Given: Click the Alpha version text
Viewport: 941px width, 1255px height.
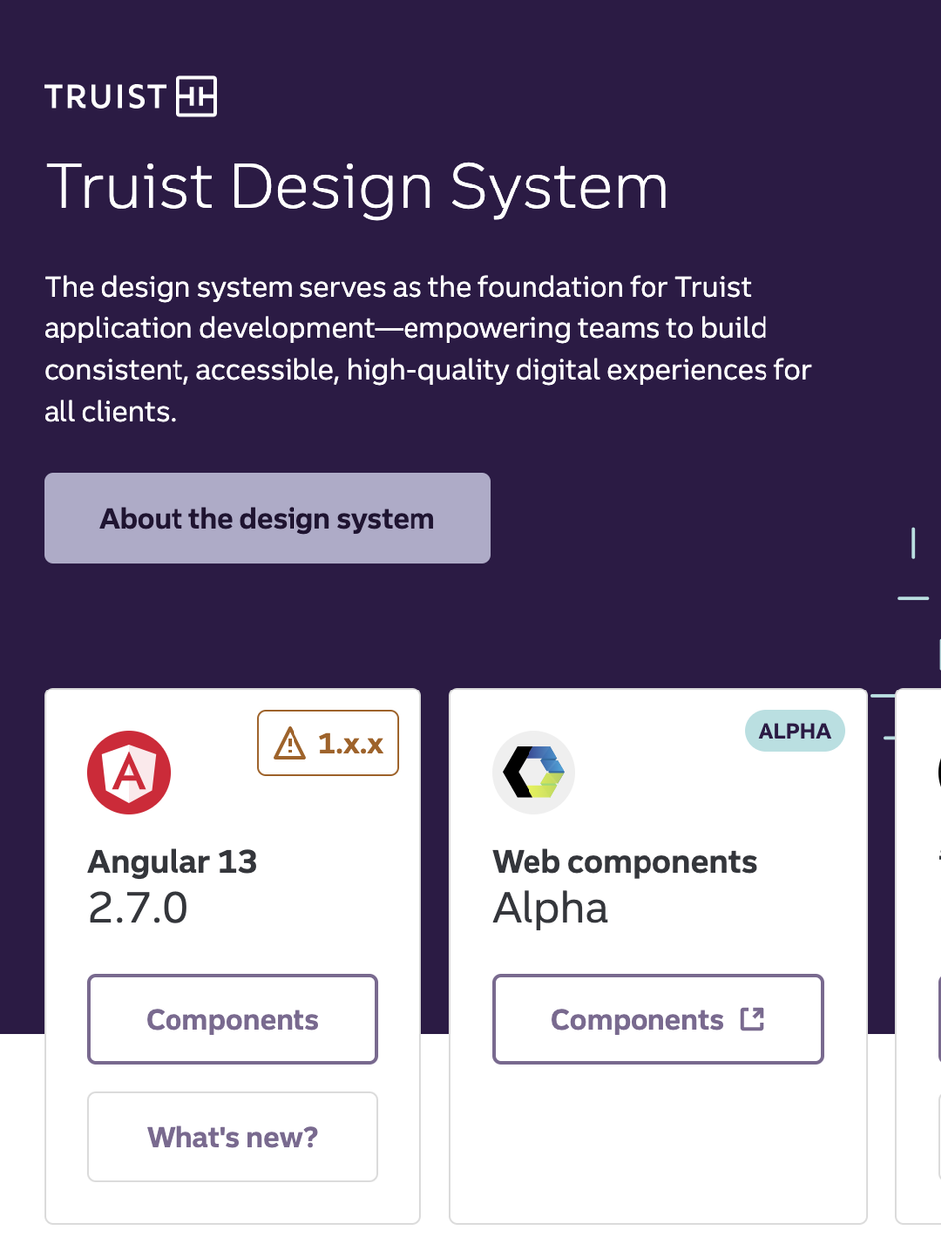Looking at the screenshot, I should point(550,908).
